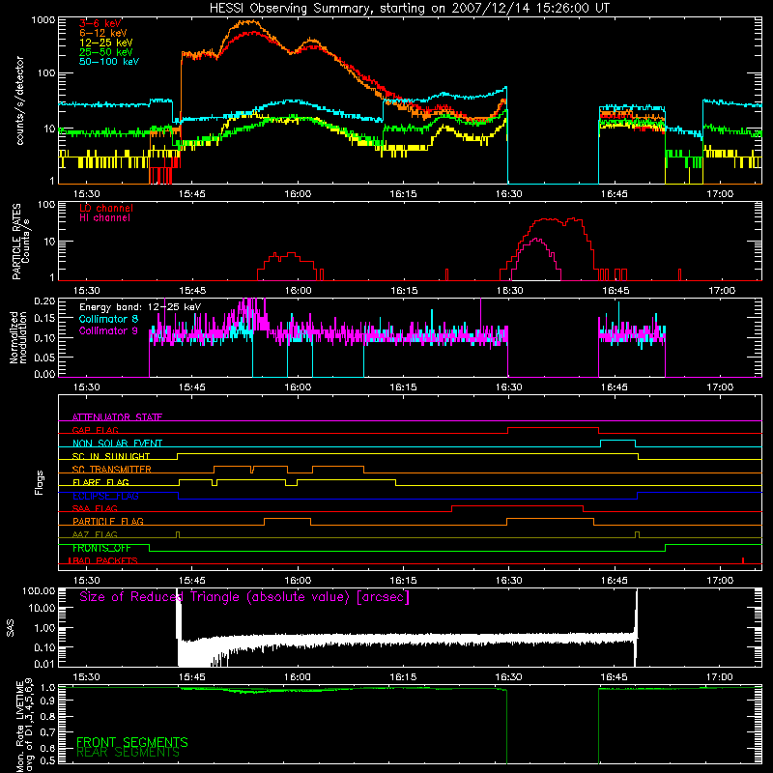Screen dimensions: 773x773
Task: Click the FRONT SEGMENTS legend label
Action: (x=132, y=742)
